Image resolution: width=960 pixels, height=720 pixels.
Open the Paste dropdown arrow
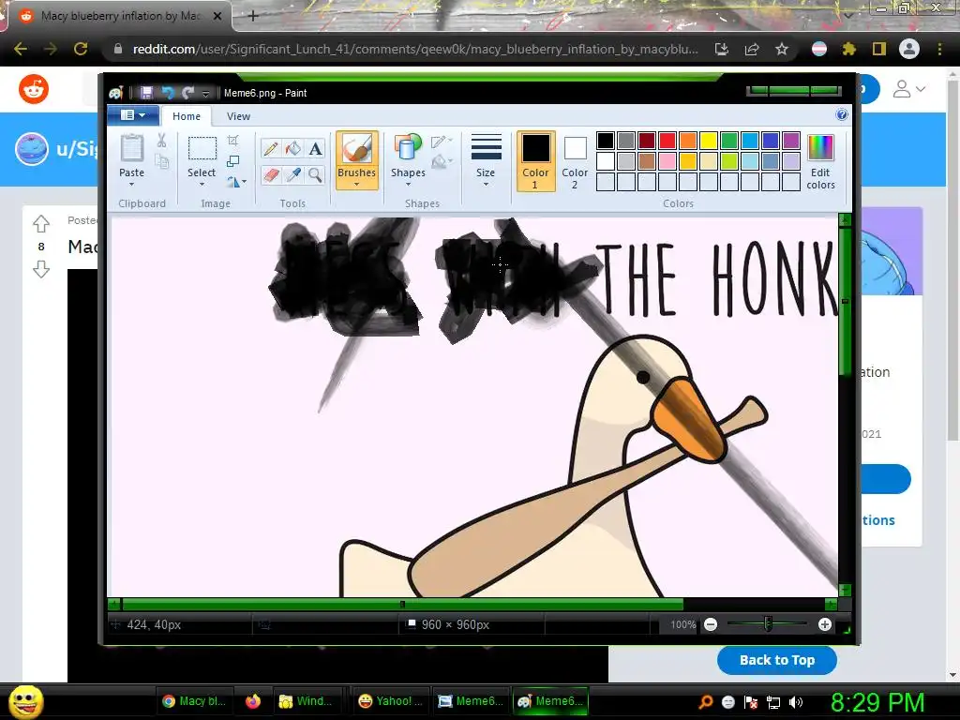pos(131,185)
